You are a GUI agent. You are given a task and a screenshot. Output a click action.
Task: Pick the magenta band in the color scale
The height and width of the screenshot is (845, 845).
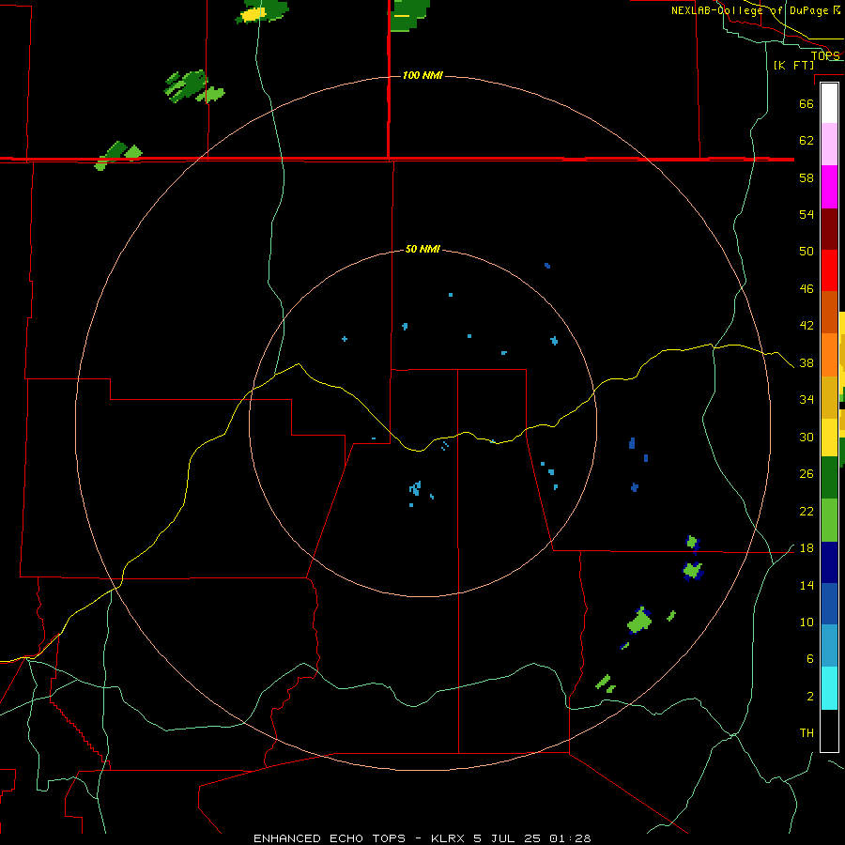click(829, 187)
